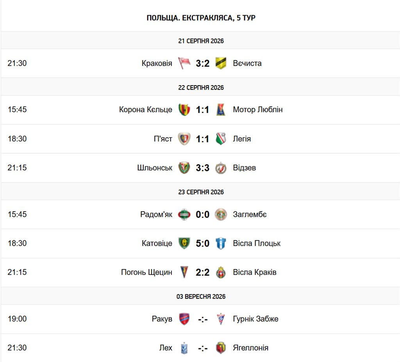Click the Радом'як team name
The width and height of the screenshot is (400, 362).
click(156, 214)
